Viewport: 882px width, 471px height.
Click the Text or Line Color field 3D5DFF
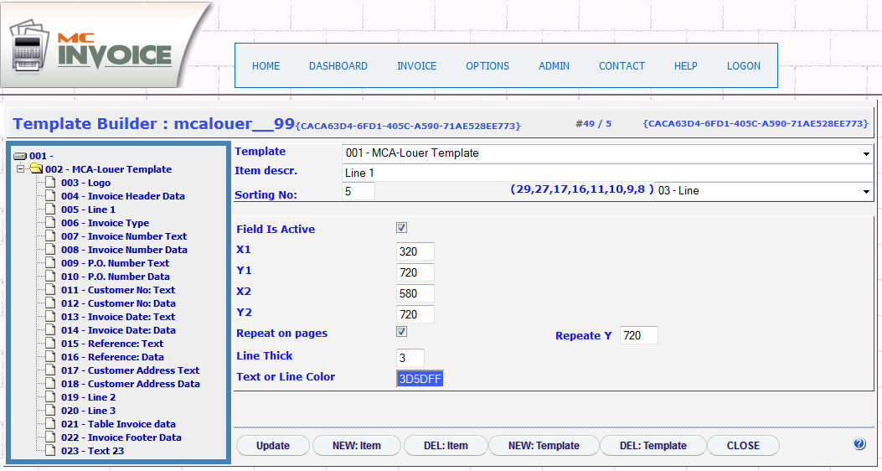[x=420, y=379]
